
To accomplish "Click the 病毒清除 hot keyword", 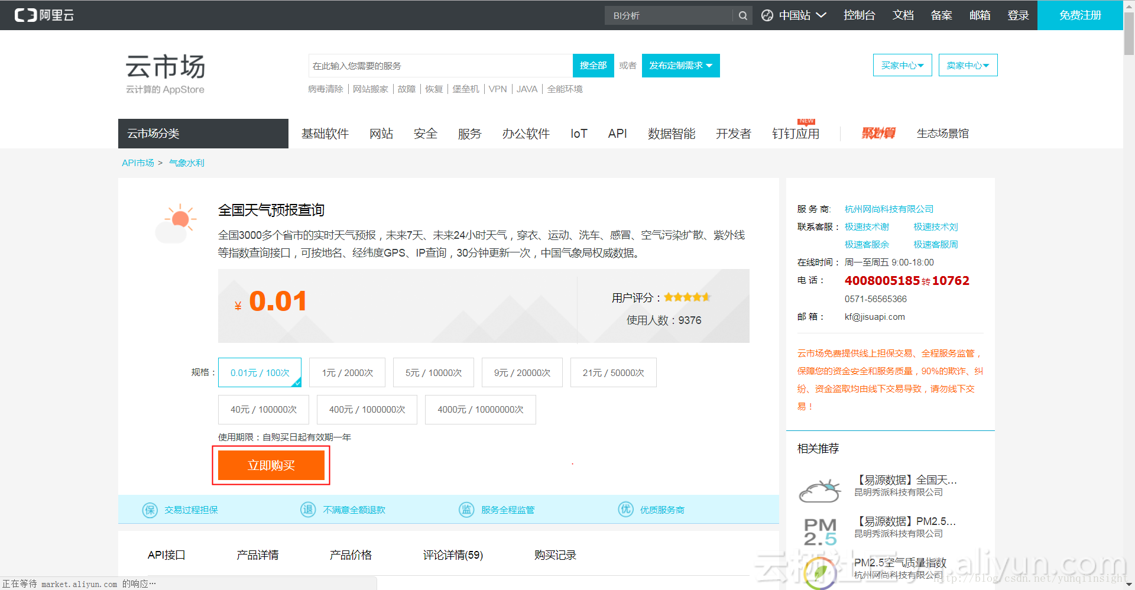I will coord(326,89).
